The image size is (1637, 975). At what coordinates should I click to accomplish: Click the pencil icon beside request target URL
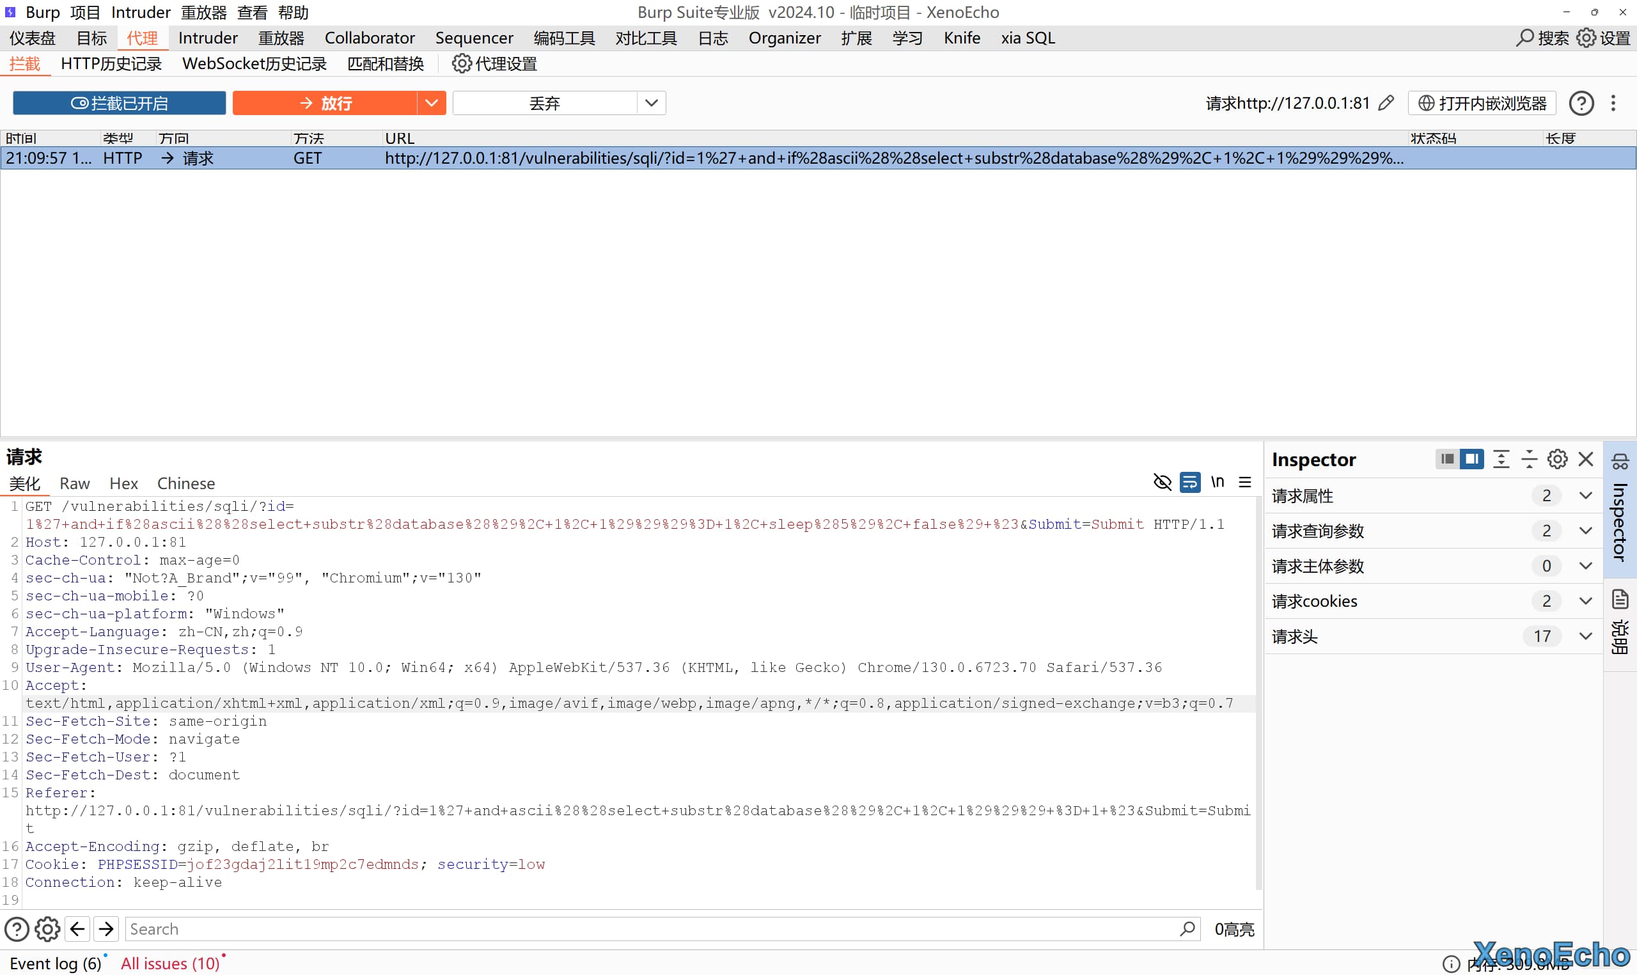point(1386,103)
